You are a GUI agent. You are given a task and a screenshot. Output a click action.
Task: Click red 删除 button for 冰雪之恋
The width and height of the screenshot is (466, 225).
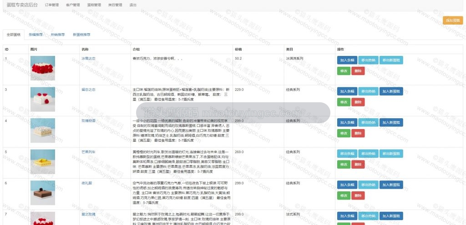358,71
